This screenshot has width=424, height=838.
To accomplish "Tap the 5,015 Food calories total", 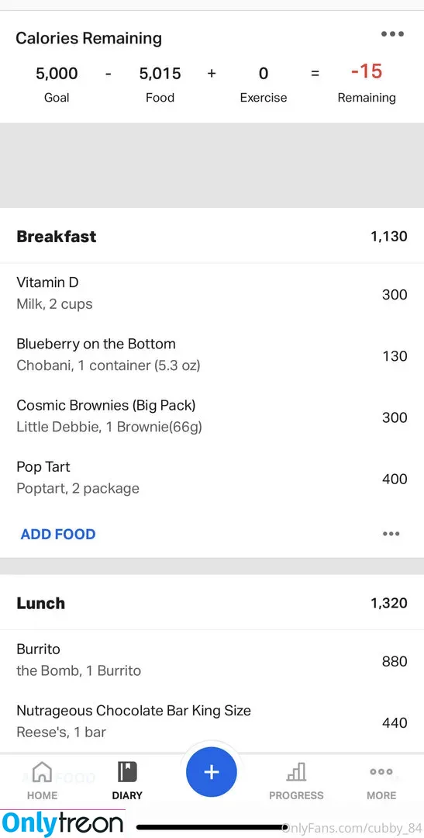I will tap(160, 73).
